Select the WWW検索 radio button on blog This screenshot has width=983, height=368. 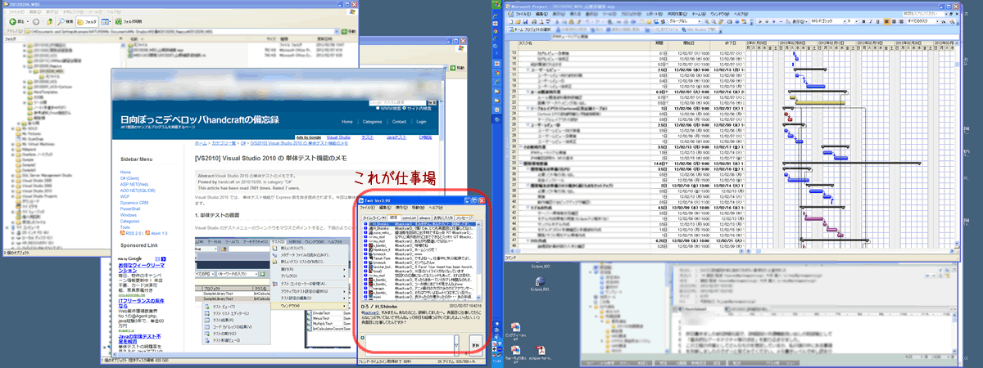pyautogui.click(x=378, y=108)
